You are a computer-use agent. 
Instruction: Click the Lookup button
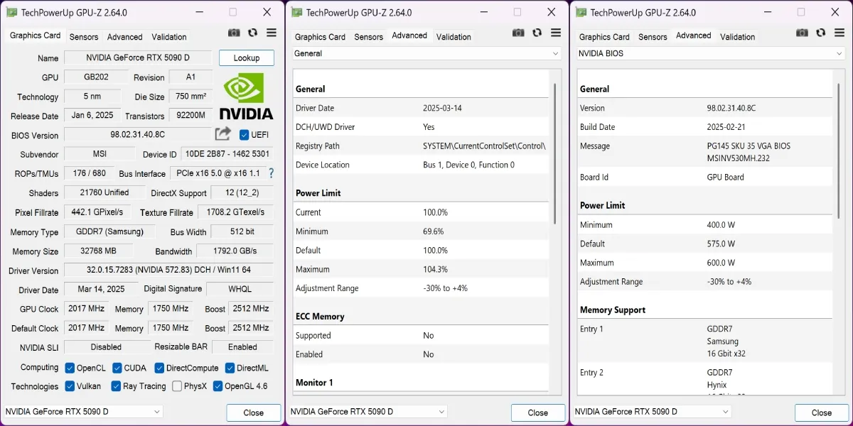click(247, 58)
